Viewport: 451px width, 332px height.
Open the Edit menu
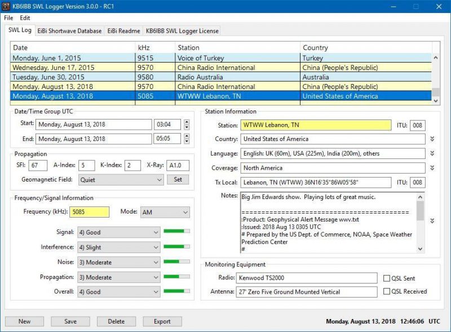(25, 18)
